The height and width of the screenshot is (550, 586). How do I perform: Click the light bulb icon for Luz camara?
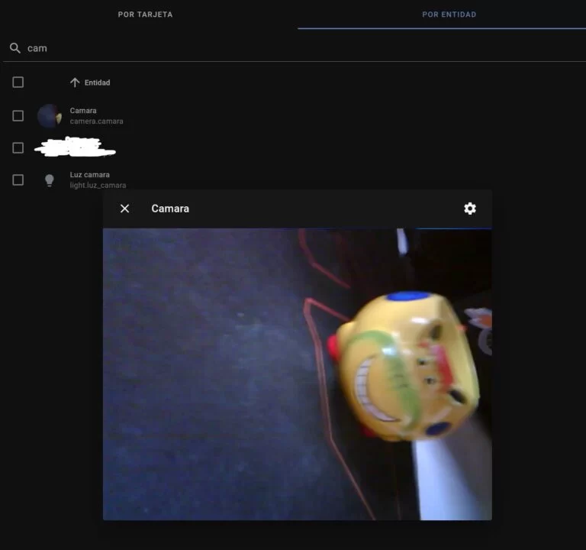pyautogui.click(x=50, y=180)
